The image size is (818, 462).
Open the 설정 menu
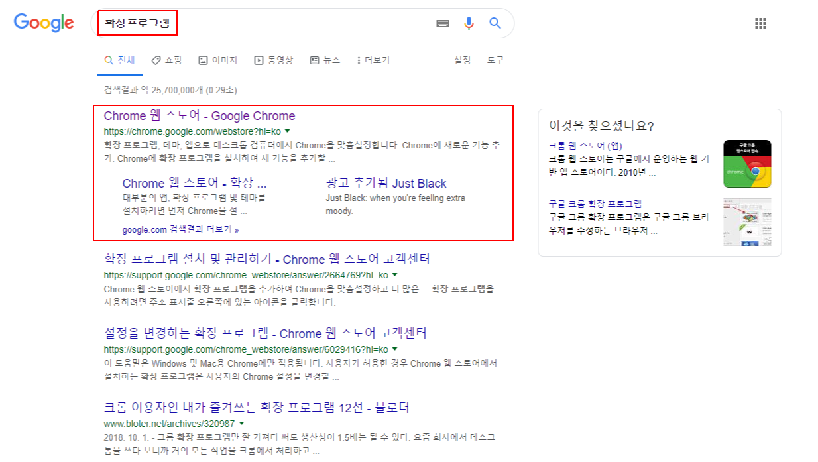pyautogui.click(x=462, y=60)
